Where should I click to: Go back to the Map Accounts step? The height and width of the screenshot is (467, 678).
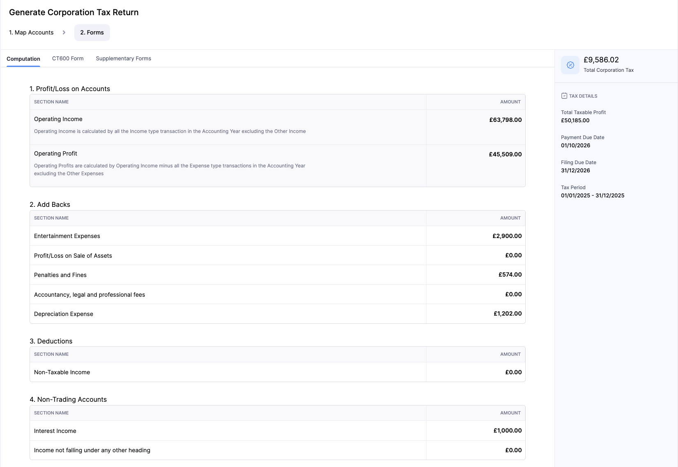point(31,32)
